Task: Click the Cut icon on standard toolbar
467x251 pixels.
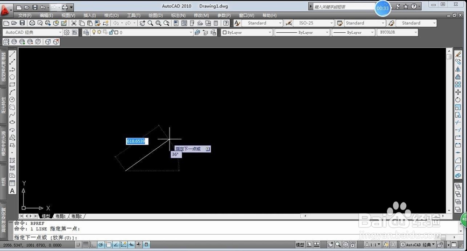Action: click(x=74, y=23)
